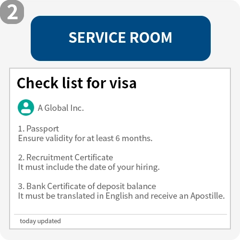The width and height of the screenshot is (240, 240).
Task: Select the teal user avatar icon
Action: [x=26, y=108]
